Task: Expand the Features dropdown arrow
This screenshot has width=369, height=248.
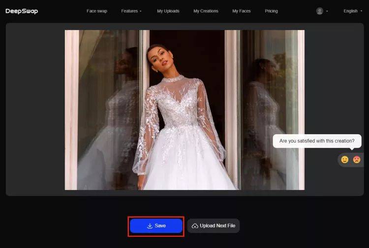Action: [x=141, y=11]
